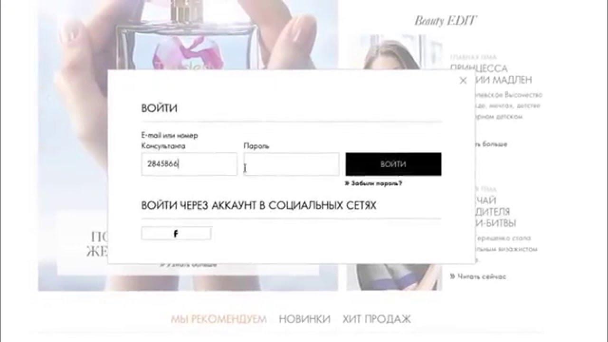The width and height of the screenshot is (608, 342).
Task: Open the woman photo thumbnail in Beauty Edit
Action: (x=398, y=51)
